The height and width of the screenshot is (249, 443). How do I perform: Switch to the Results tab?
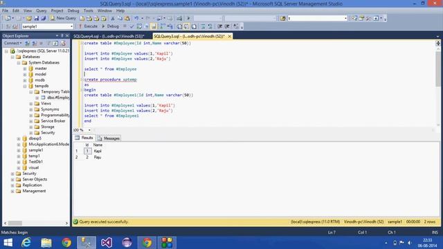84,138
